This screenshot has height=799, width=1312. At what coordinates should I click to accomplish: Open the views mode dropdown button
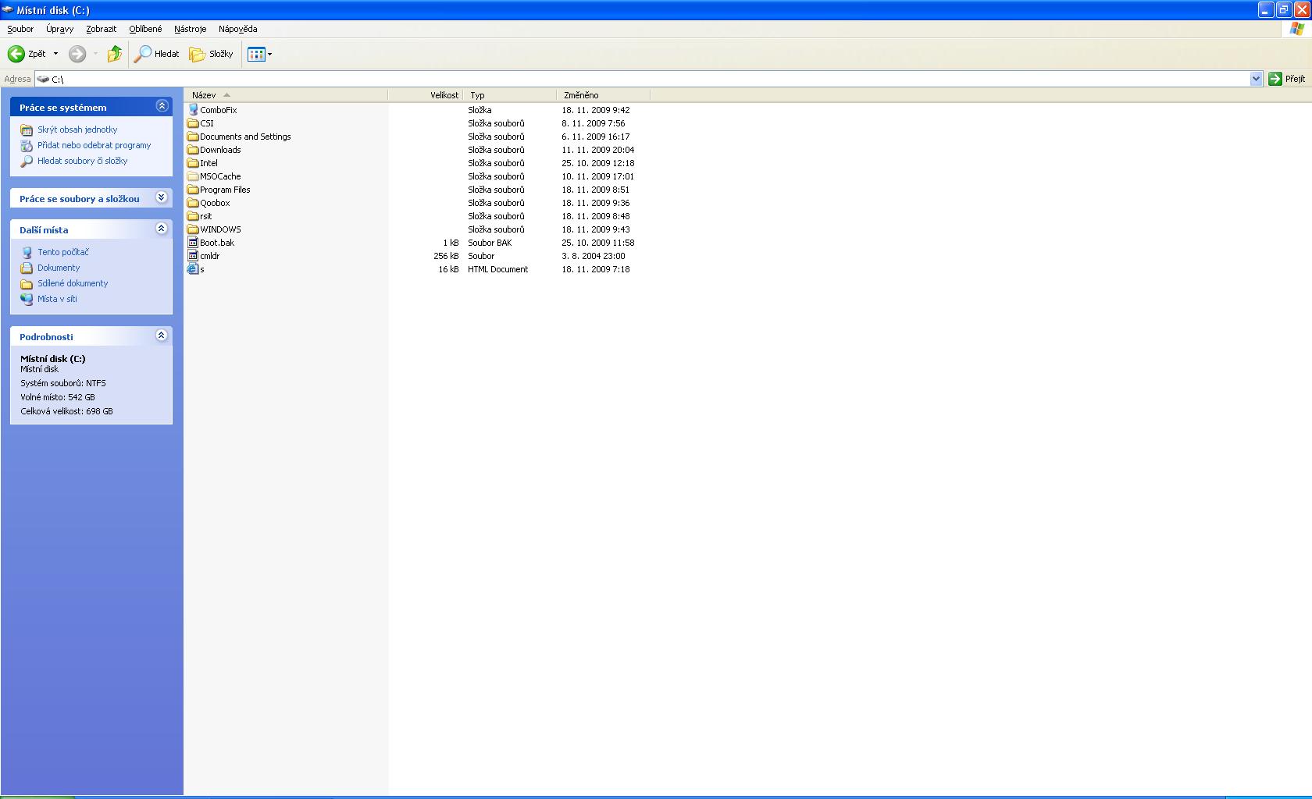tap(260, 54)
